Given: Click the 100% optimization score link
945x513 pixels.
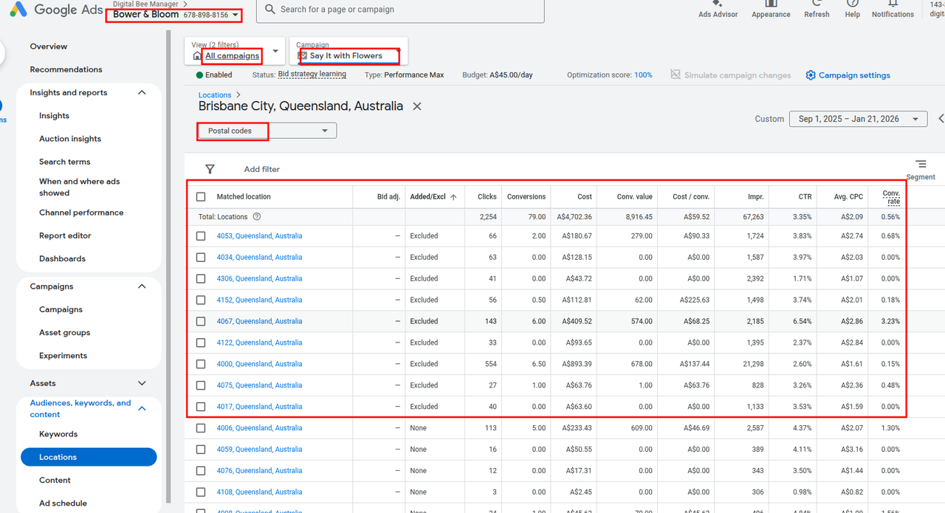Looking at the screenshot, I should pyautogui.click(x=643, y=75).
